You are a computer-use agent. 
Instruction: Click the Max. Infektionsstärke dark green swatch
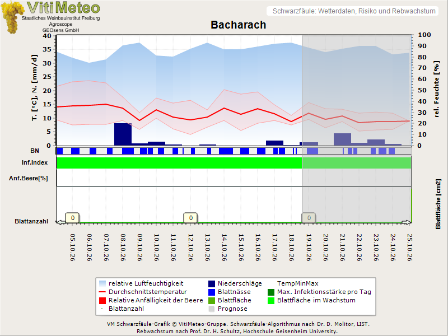[x=271, y=292]
